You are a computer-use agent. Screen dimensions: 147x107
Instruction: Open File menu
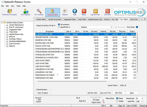(x=3, y=6)
